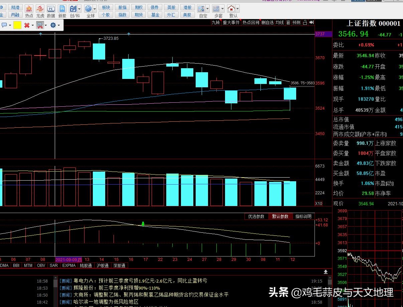
Task: Toggle the lock icon on chart toolbar
Action: [x=305, y=22]
